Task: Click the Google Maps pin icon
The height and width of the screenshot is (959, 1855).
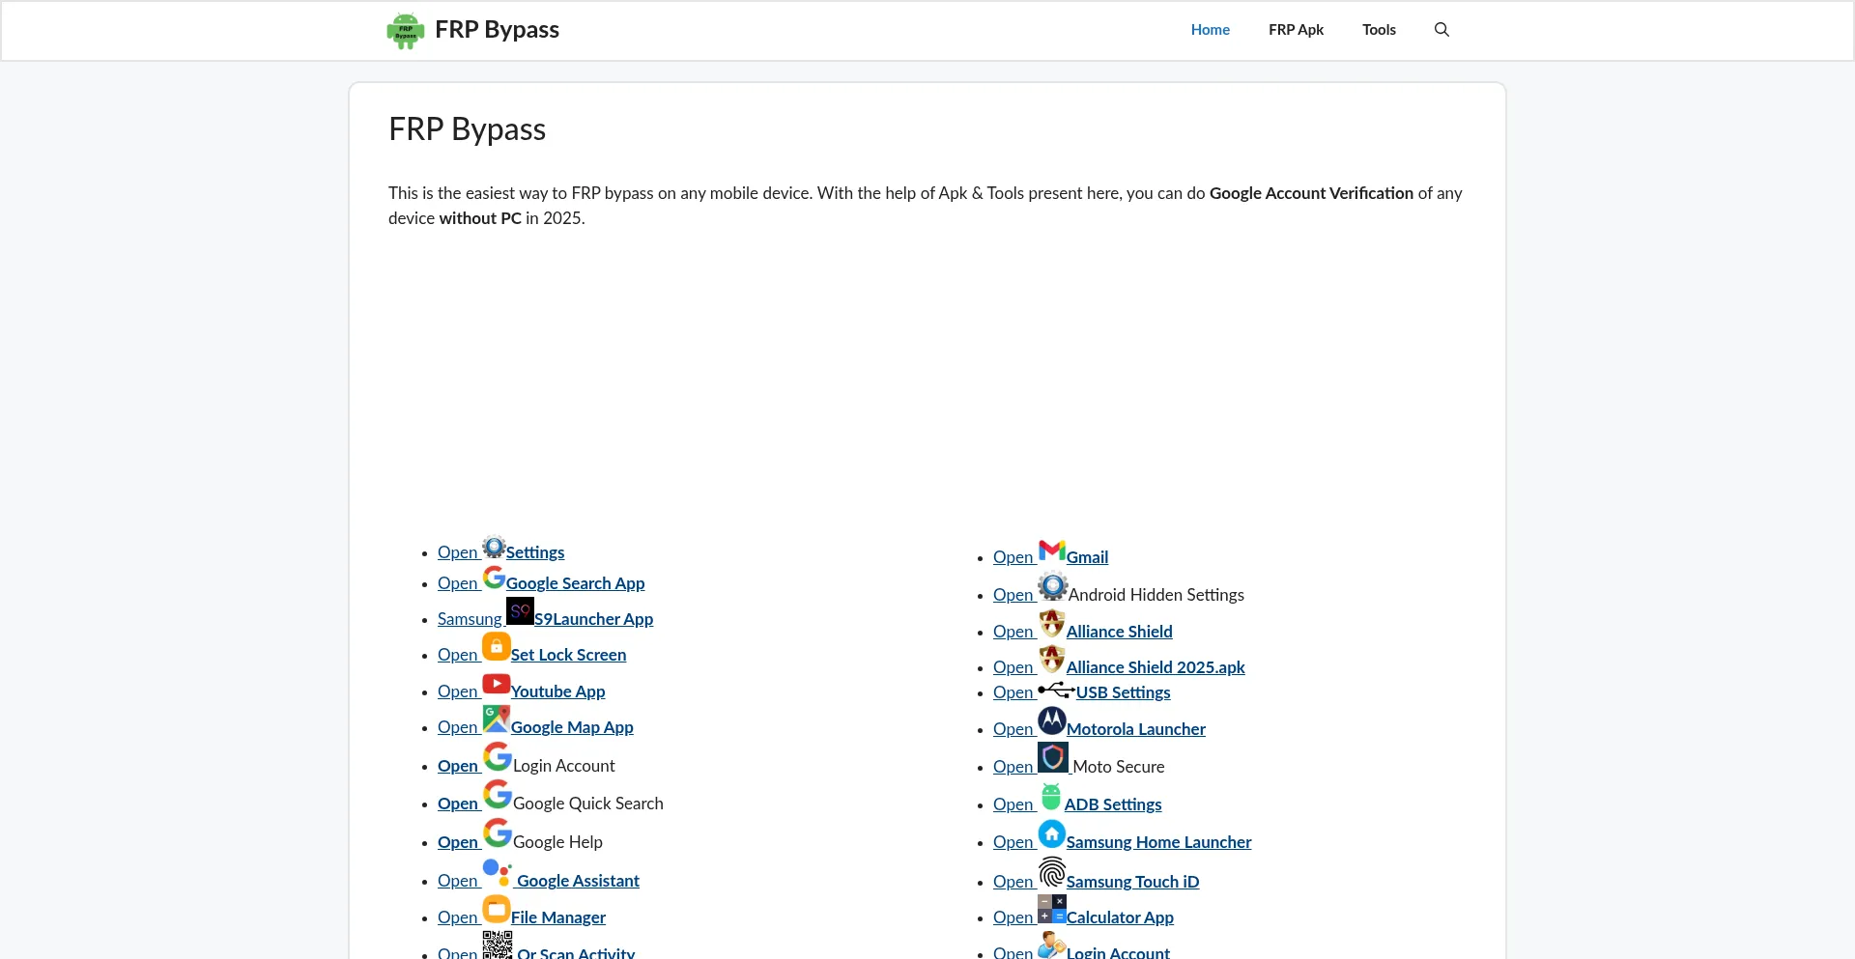Action: [x=497, y=719]
